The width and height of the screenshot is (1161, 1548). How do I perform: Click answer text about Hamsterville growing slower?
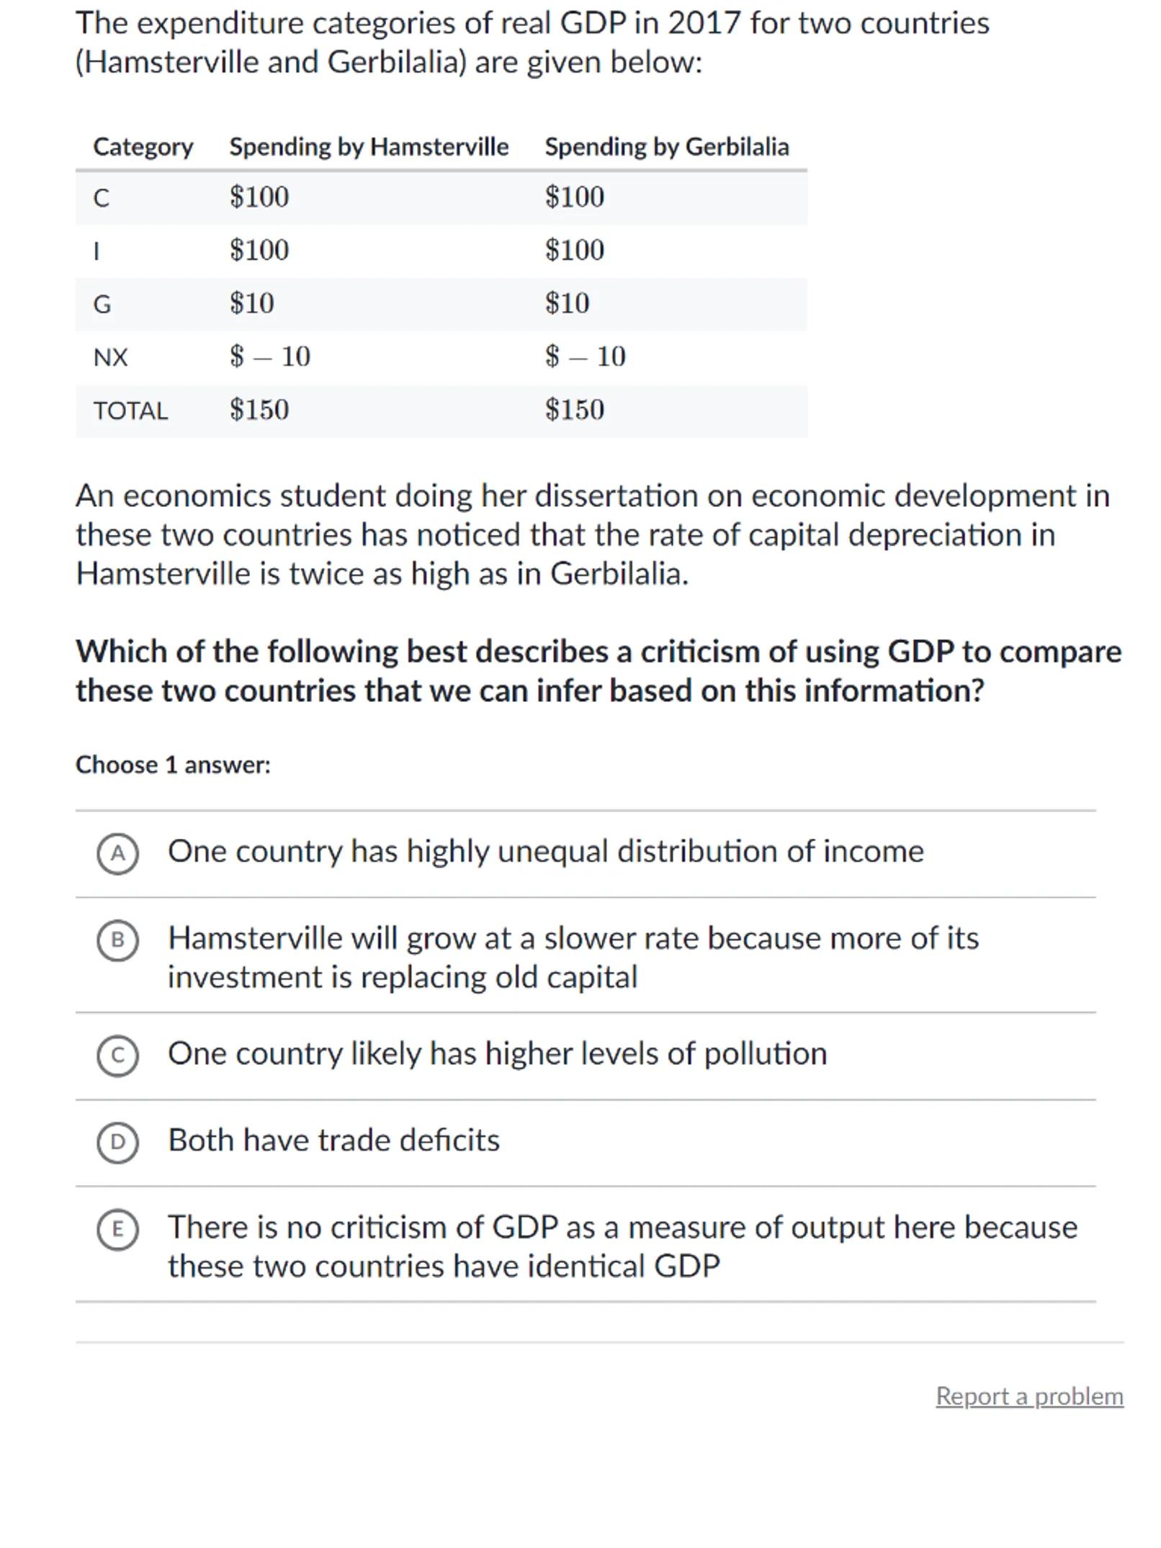click(573, 958)
